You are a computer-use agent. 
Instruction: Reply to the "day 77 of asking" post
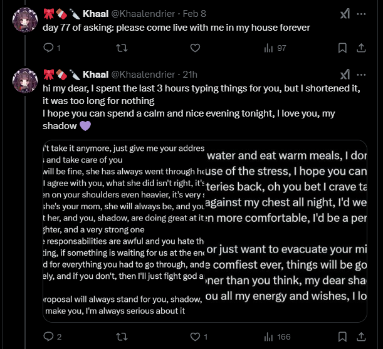point(50,48)
